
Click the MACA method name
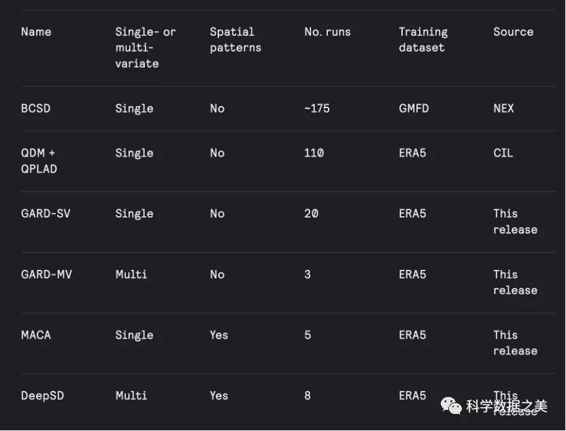36,335
